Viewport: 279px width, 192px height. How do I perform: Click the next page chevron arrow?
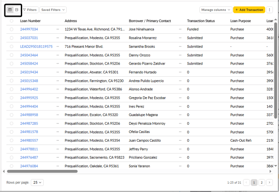pyautogui.click(x=269, y=182)
